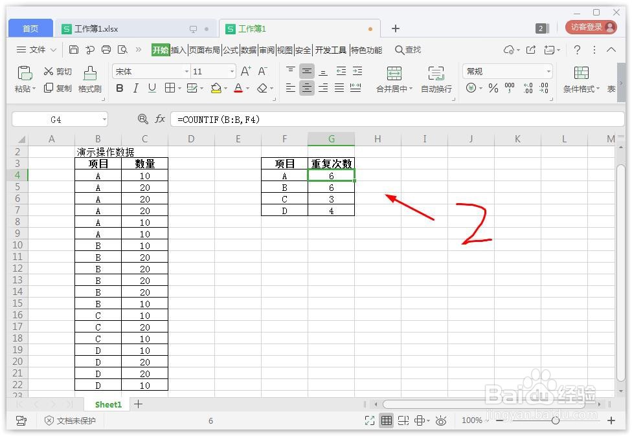The width and height of the screenshot is (632, 436).
Task: Open the fill color dropdown arrow
Action: pyautogui.click(x=226, y=88)
